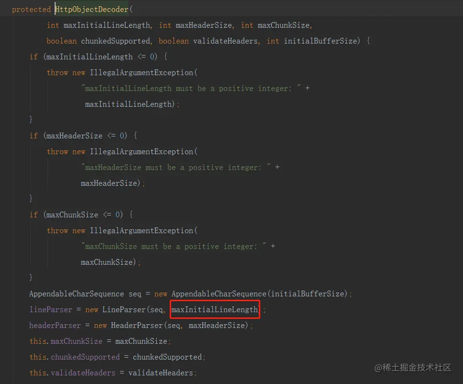
Task: Click the 'int maxInitialLineLength,' parameter declaration
Action: tap(100, 25)
